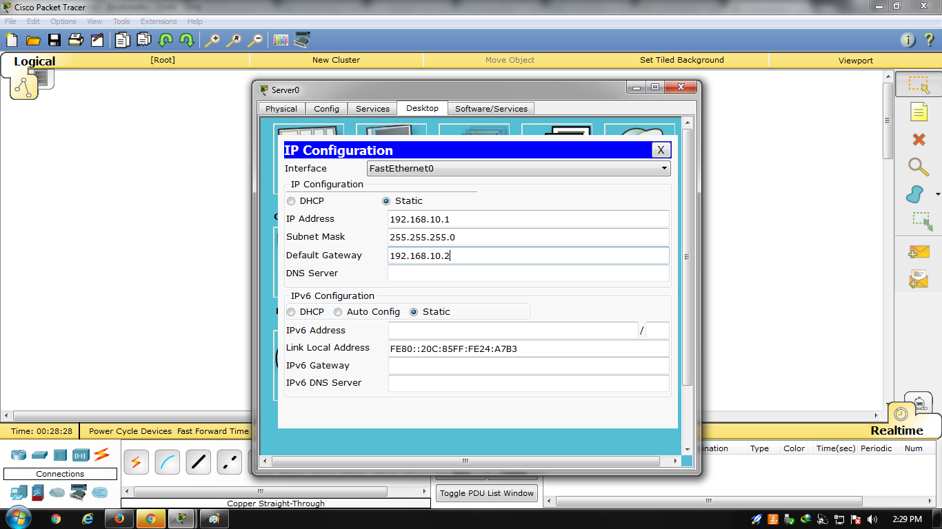Create a new file from main toolbar
Viewport: 942px width, 529px height.
click(12, 40)
